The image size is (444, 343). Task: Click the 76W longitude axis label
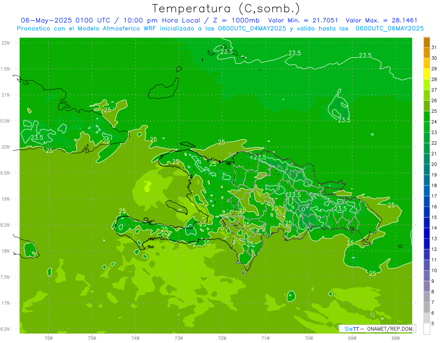48,338
